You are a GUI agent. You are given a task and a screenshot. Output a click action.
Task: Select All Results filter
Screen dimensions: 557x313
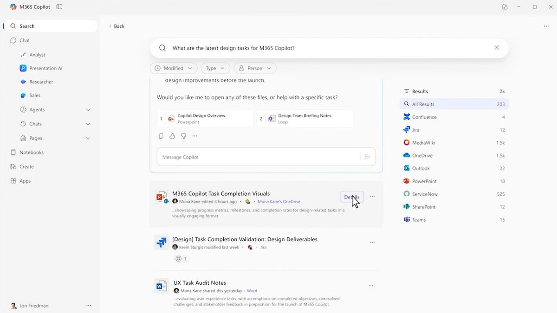coord(454,104)
